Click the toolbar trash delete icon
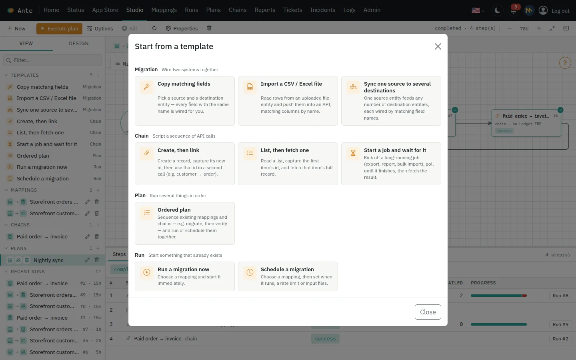Viewport: 576px width, 360px height. point(209,28)
